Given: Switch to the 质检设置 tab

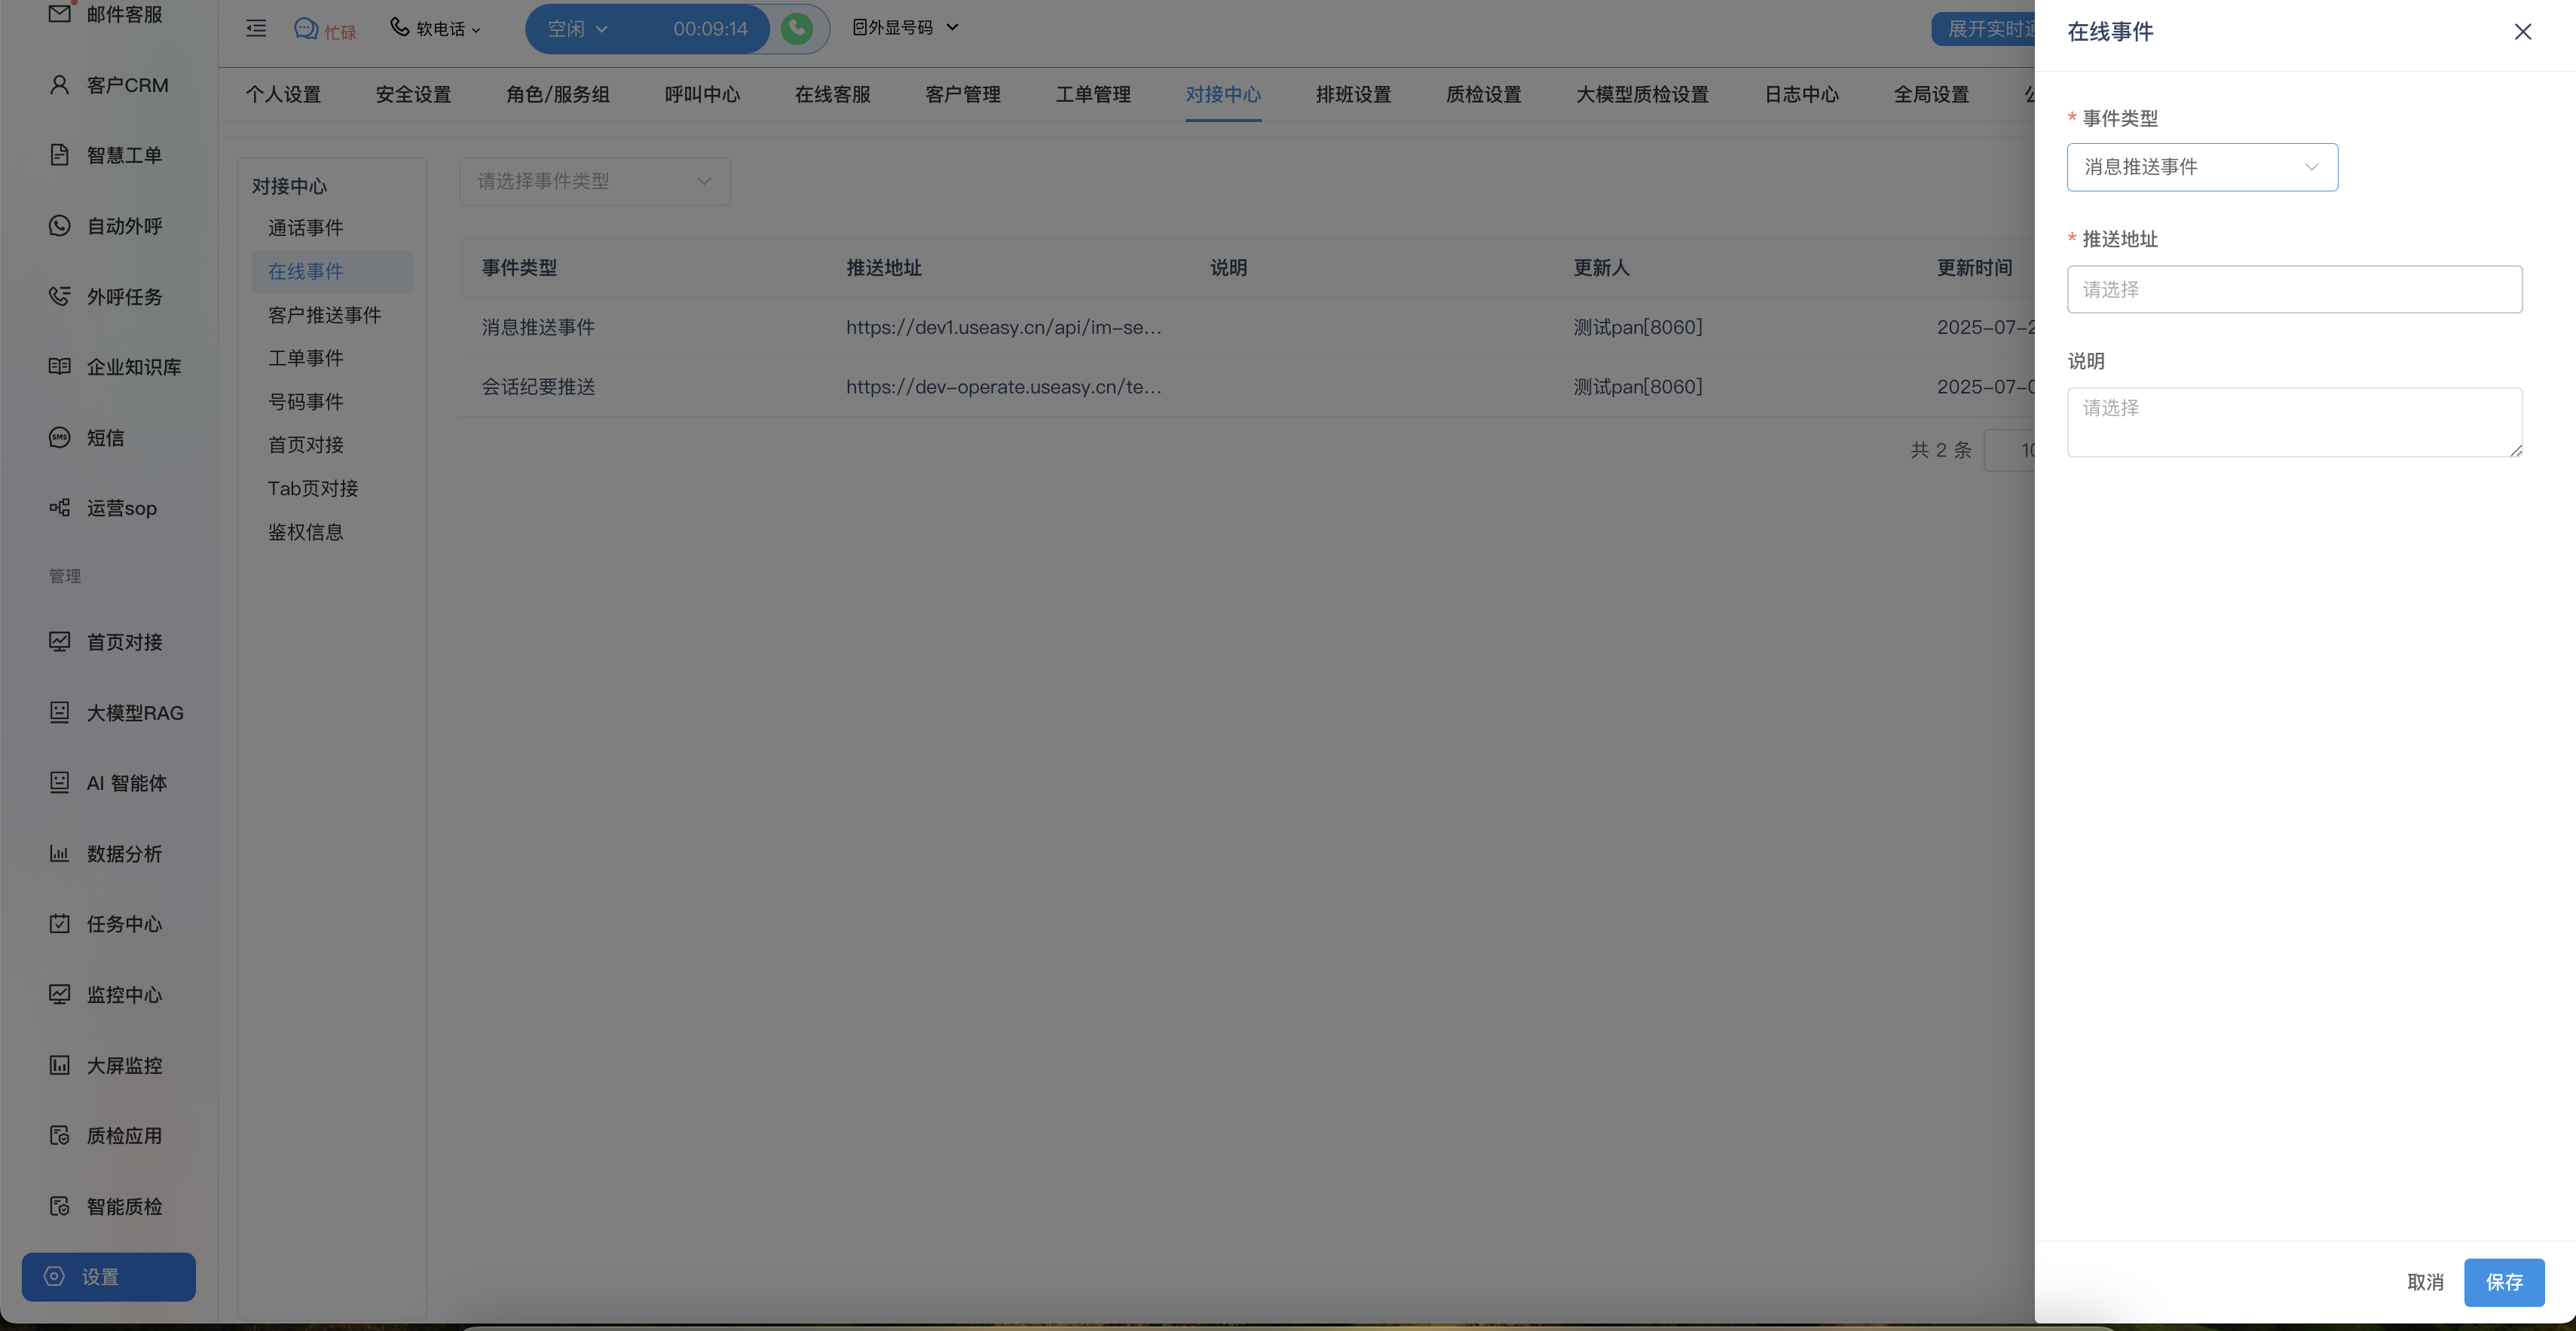Looking at the screenshot, I should 1483,94.
